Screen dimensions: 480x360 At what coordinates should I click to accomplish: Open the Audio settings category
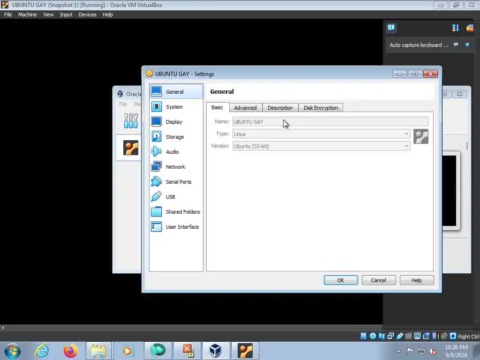pos(176,151)
